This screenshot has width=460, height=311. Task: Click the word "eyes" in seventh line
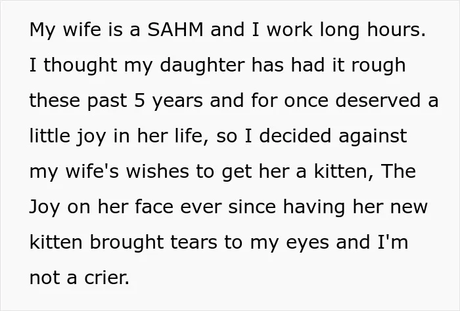click(307, 243)
